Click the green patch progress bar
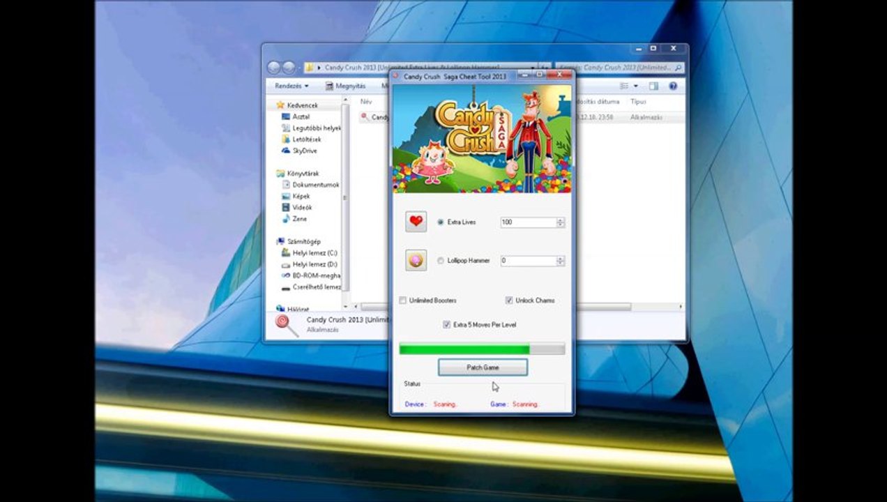 coord(482,349)
